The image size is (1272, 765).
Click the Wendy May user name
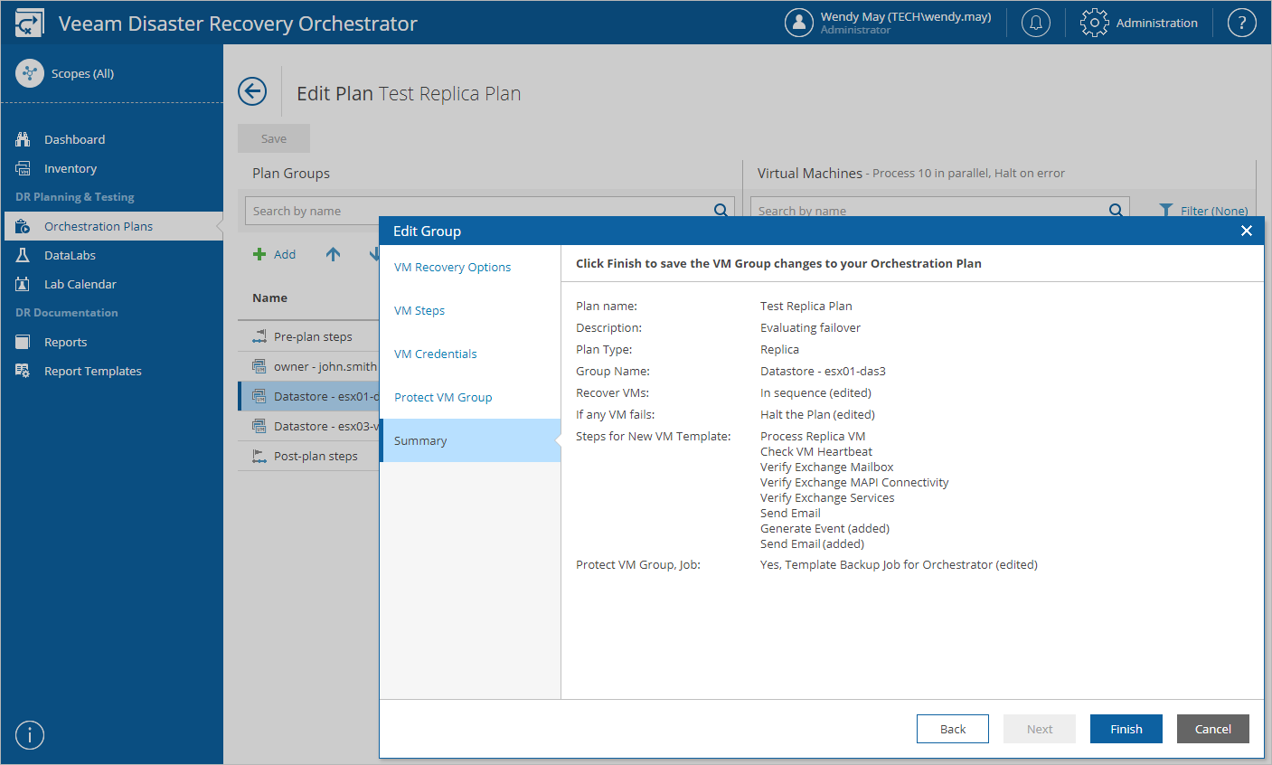pyautogui.click(x=906, y=16)
